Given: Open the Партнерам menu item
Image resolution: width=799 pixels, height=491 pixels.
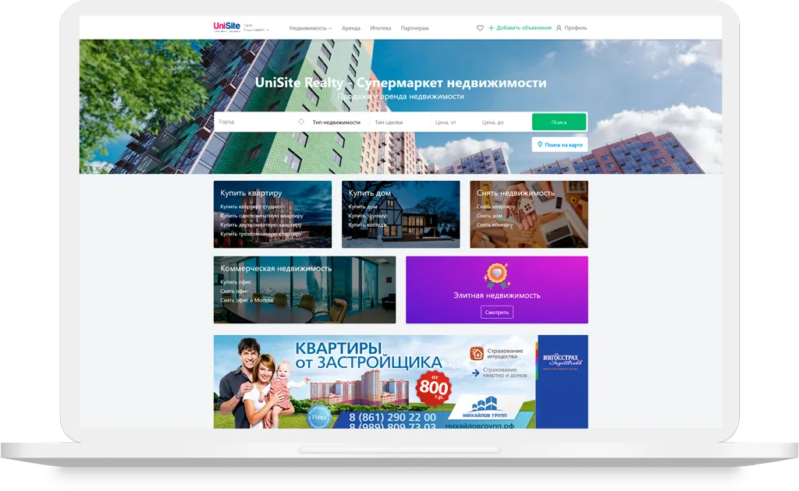Looking at the screenshot, I should click(x=414, y=28).
